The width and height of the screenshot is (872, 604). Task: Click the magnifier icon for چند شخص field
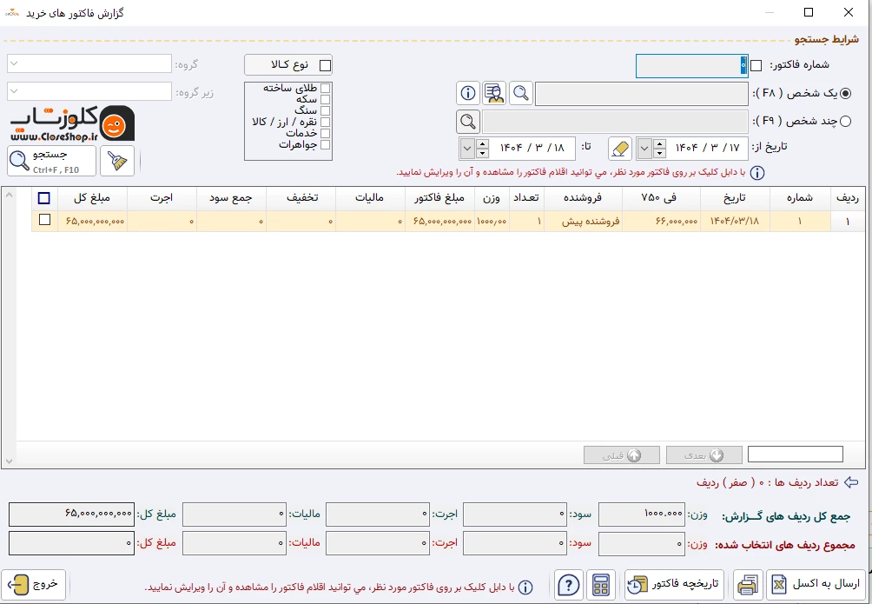click(467, 121)
